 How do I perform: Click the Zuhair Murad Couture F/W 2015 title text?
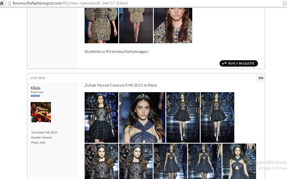(121, 85)
